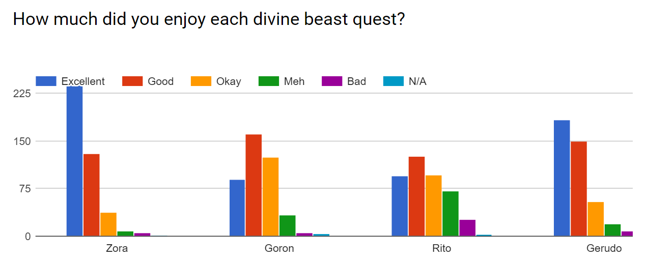Click the Goron orange Okay bar
Image resolution: width=646 pixels, height=262 pixels.
click(270, 197)
